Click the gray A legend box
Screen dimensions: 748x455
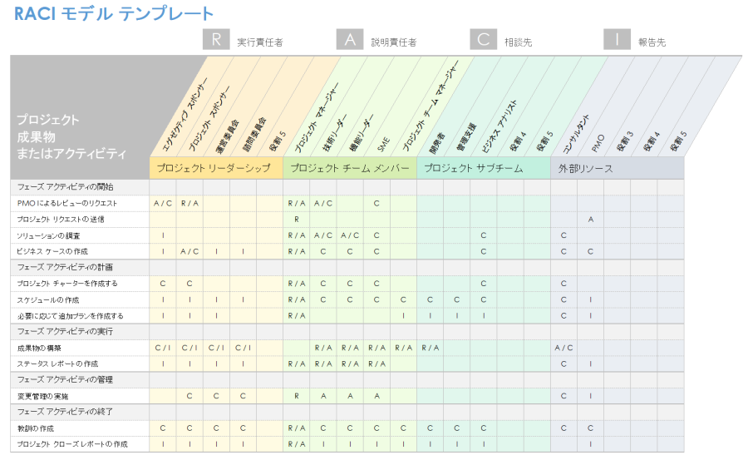(x=350, y=39)
